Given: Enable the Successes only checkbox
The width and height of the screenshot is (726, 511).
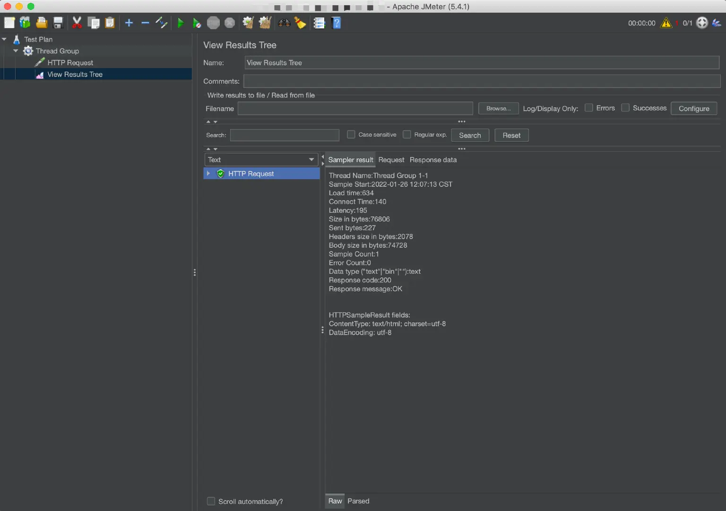Looking at the screenshot, I should pyautogui.click(x=625, y=108).
